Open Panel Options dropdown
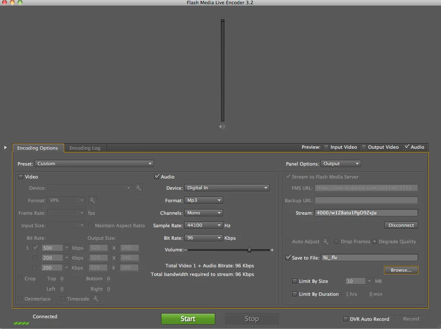 [x=341, y=163]
